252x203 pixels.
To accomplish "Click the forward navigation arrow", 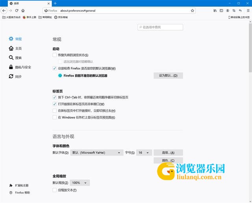I will (11, 11).
